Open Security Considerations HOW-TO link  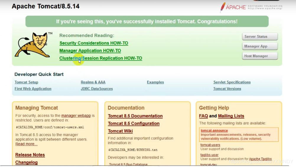point(94,43)
